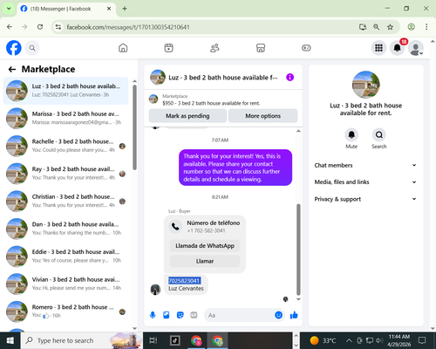Open the Facebook logo home link
Screen dimensions: 436x349
14,48
